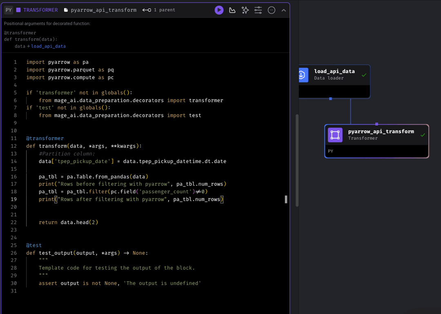The image size is (441, 314).
Task: Click the 'def test_output(output, *args)' line
Action: pyautogui.click(x=87, y=253)
